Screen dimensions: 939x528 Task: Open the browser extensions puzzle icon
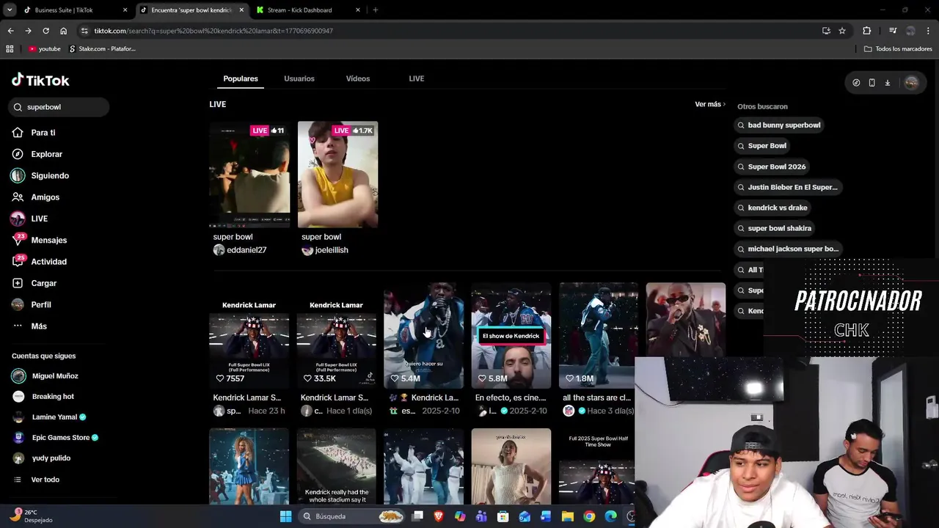[866, 31]
